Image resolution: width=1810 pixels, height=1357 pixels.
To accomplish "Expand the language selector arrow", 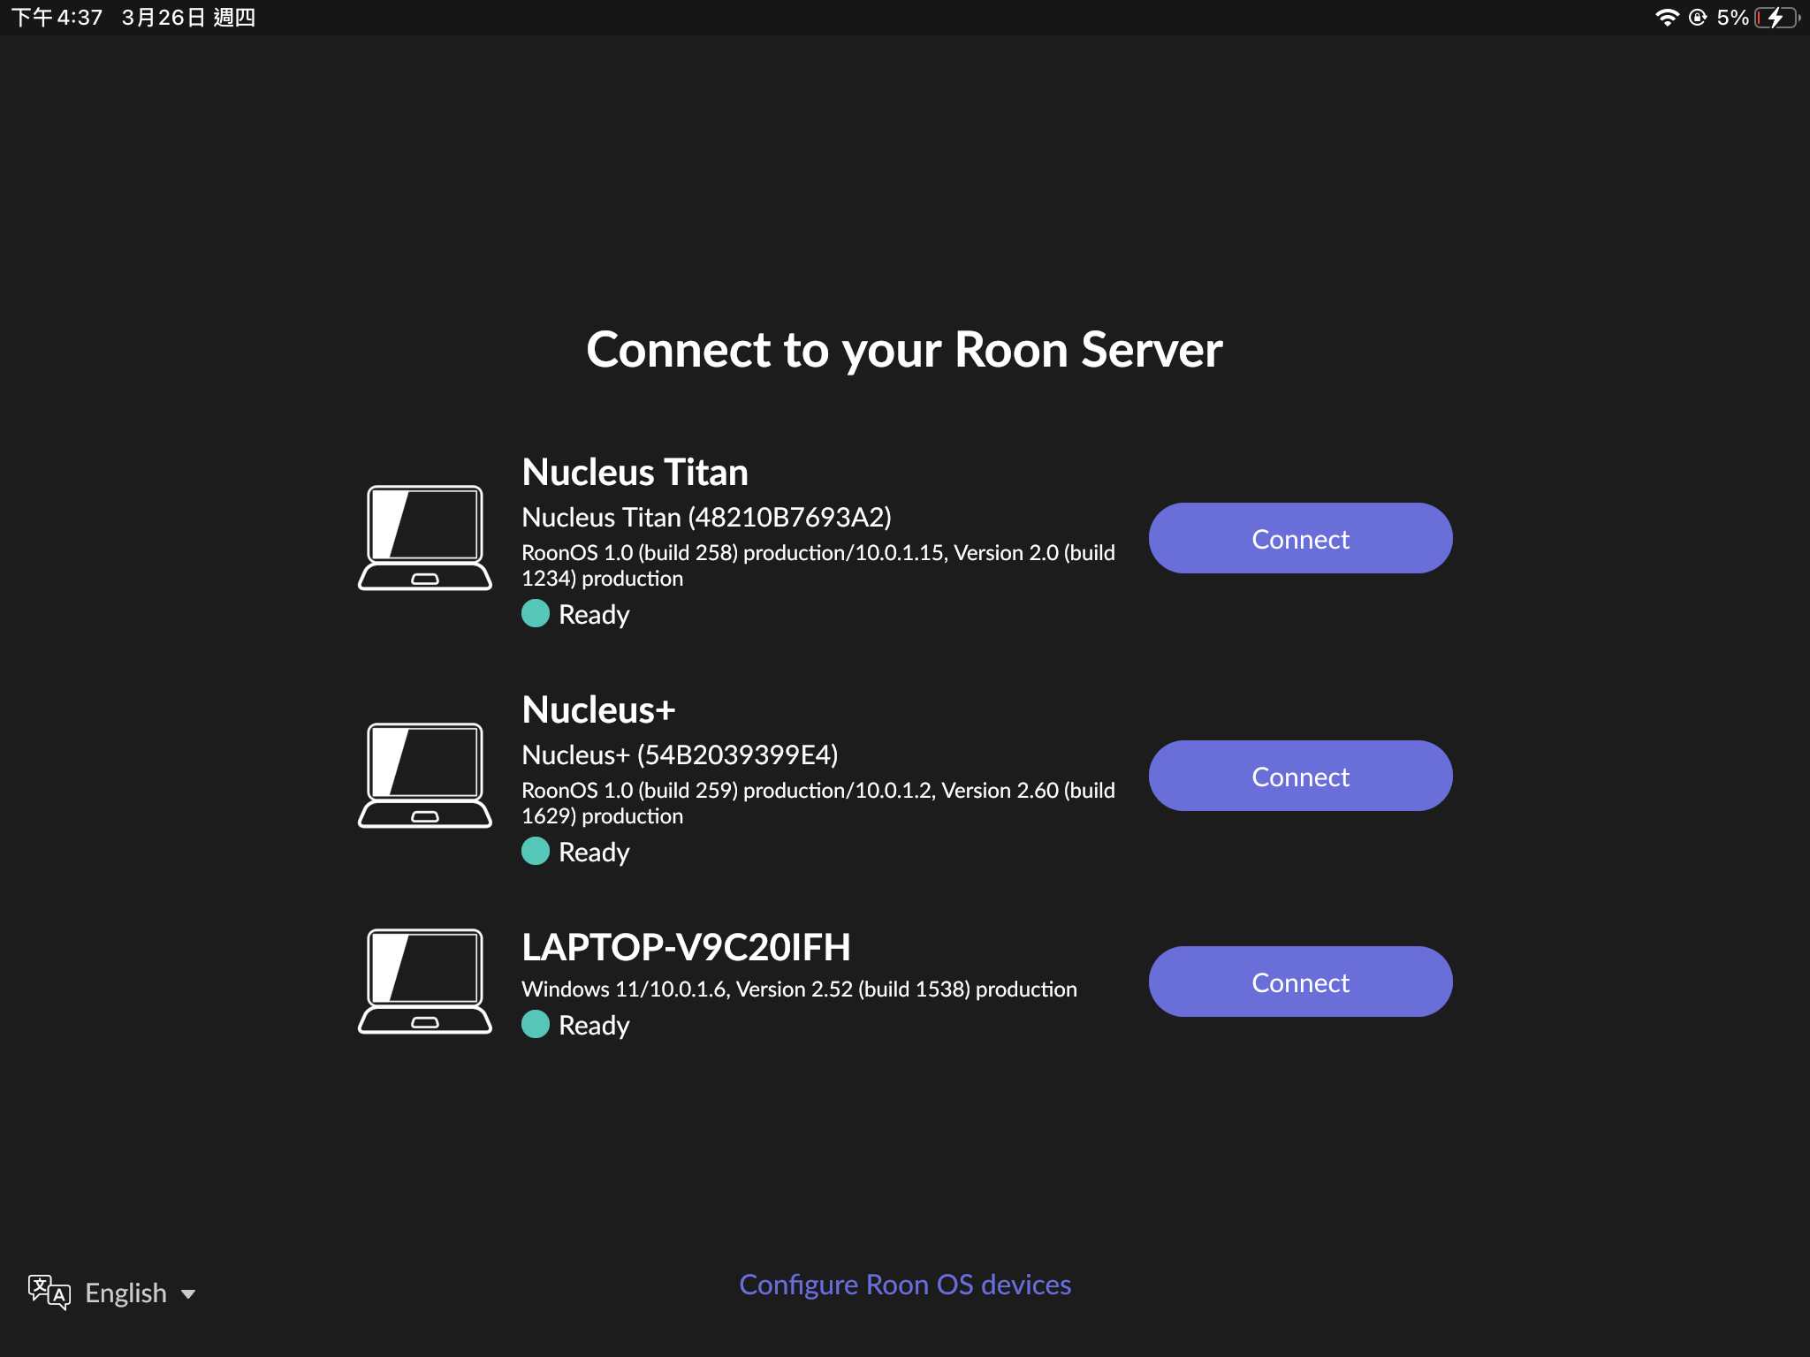I will pos(188,1294).
